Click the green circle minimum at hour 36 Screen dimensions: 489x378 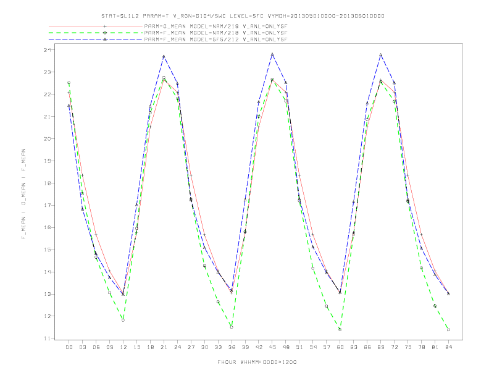pos(232,327)
